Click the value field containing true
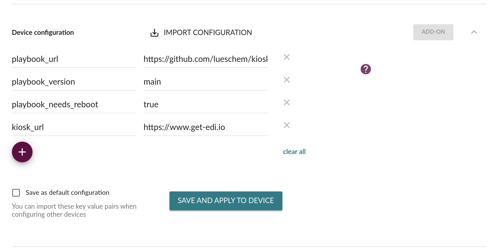 206,105
